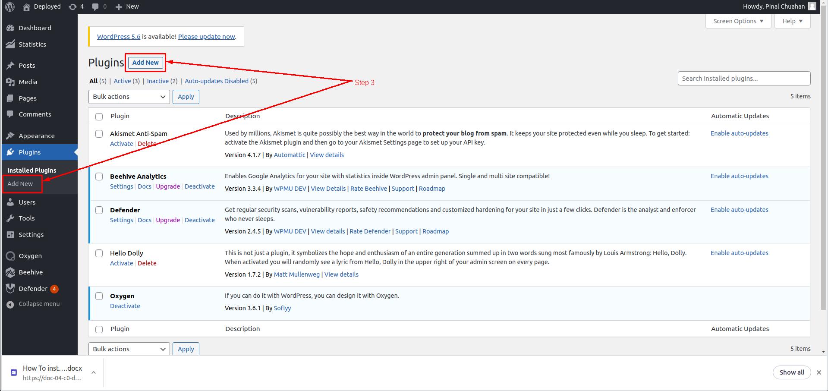The width and height of the screenshot is (828, 391).
Task: Collapse the admin menu
Action: [33, 304]
